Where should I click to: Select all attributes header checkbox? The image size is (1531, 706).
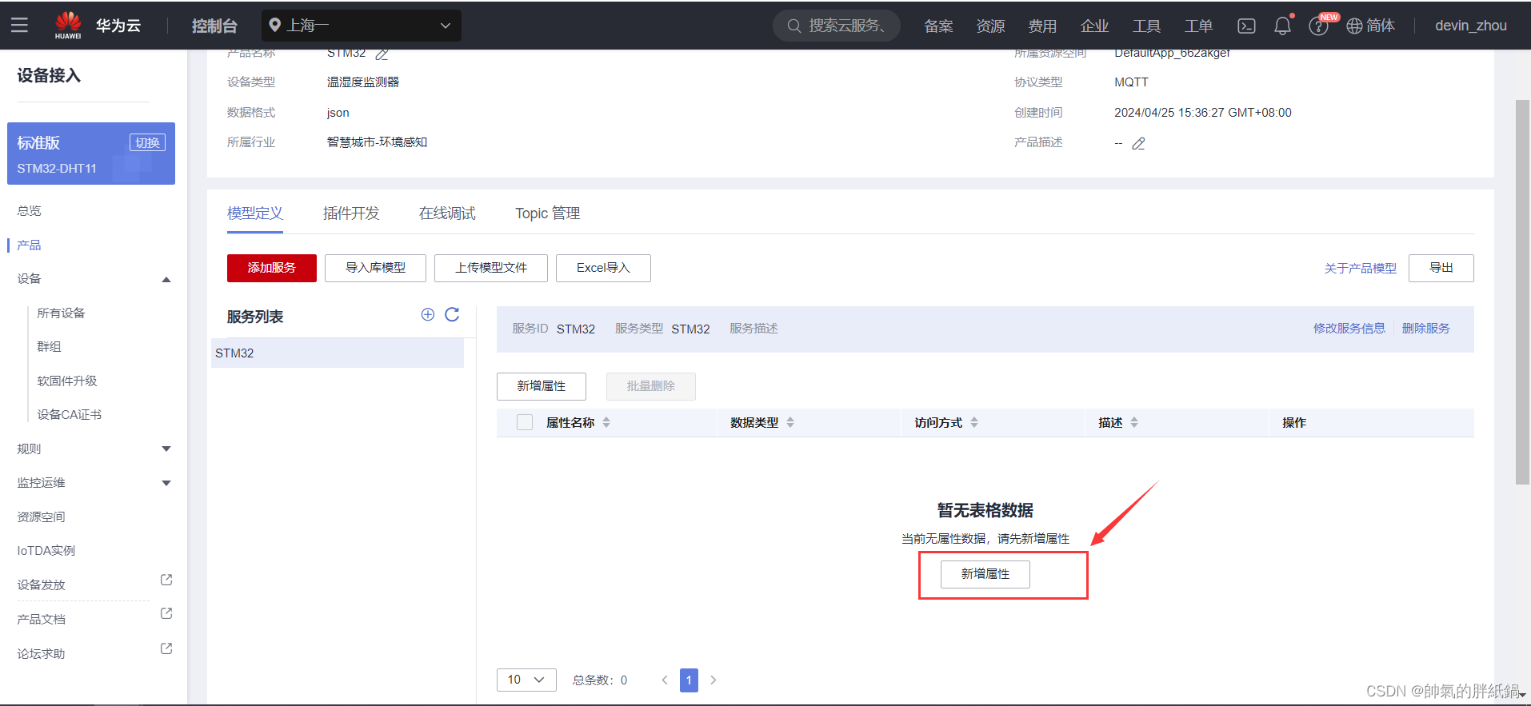525,422
